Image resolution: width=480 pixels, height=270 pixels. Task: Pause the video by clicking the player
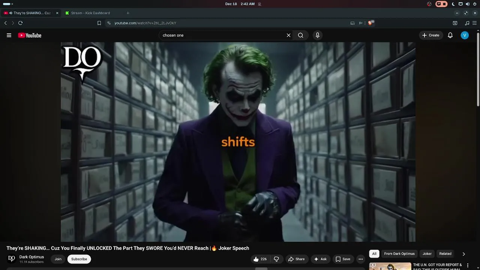coord(238,142)
